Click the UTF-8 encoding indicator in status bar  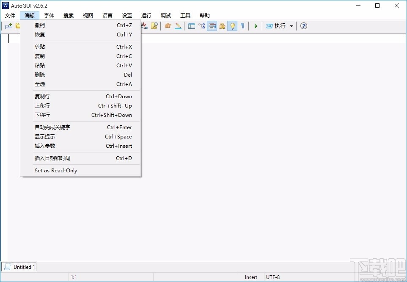(x=273, y=277)
